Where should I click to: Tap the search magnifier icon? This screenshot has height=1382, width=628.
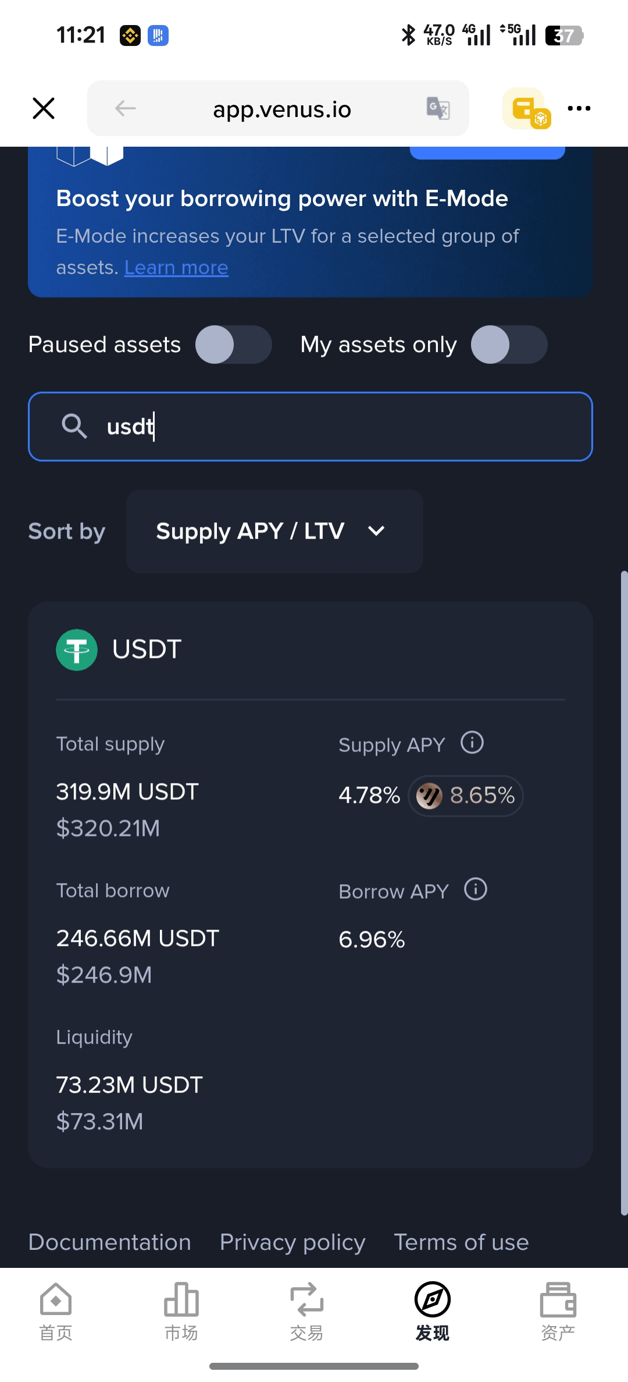[74, 426]
